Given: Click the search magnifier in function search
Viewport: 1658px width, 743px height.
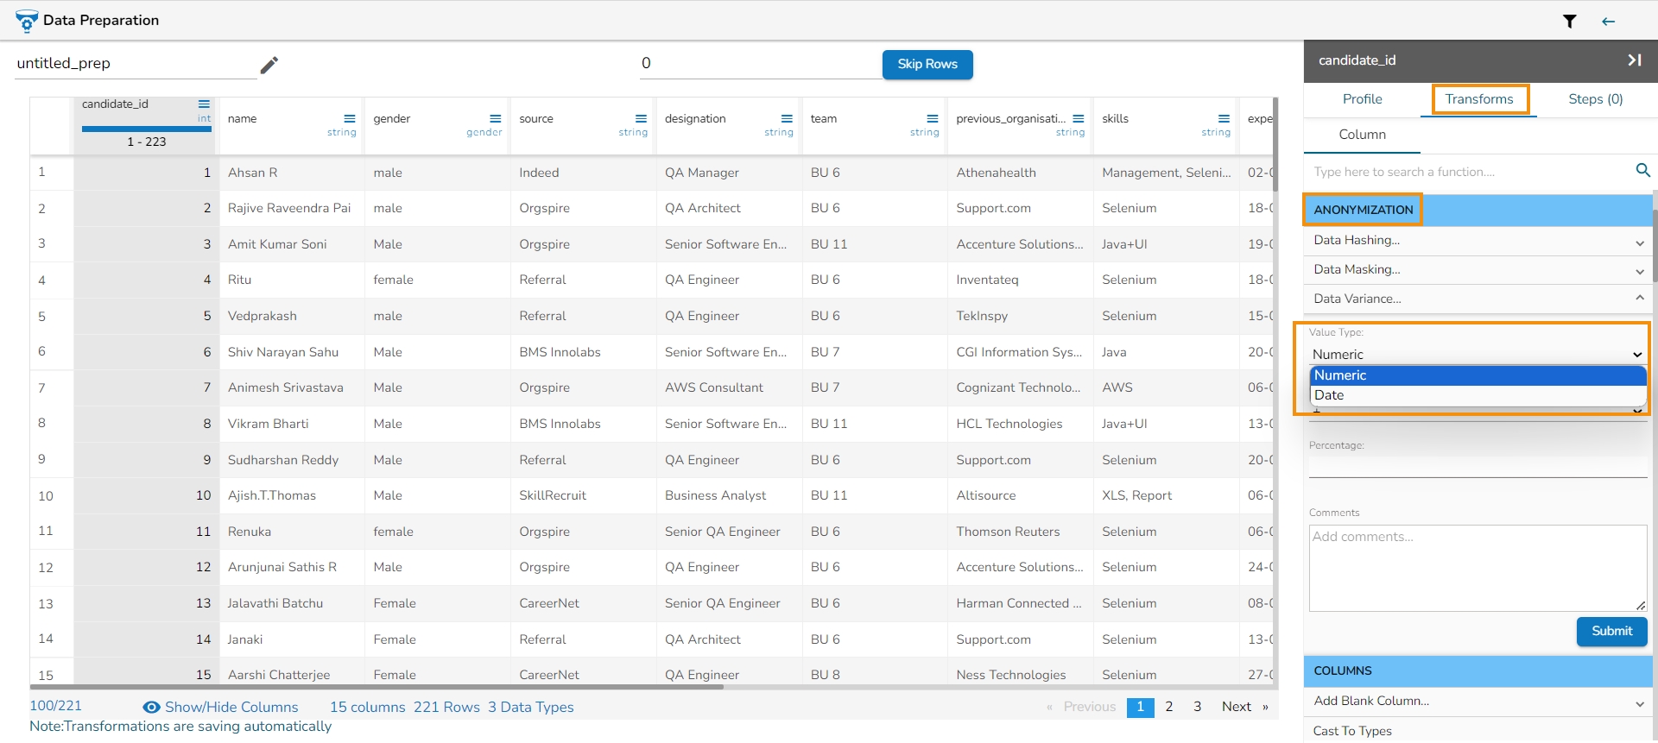Looking at the screenshot, I should pos(1642,171).
